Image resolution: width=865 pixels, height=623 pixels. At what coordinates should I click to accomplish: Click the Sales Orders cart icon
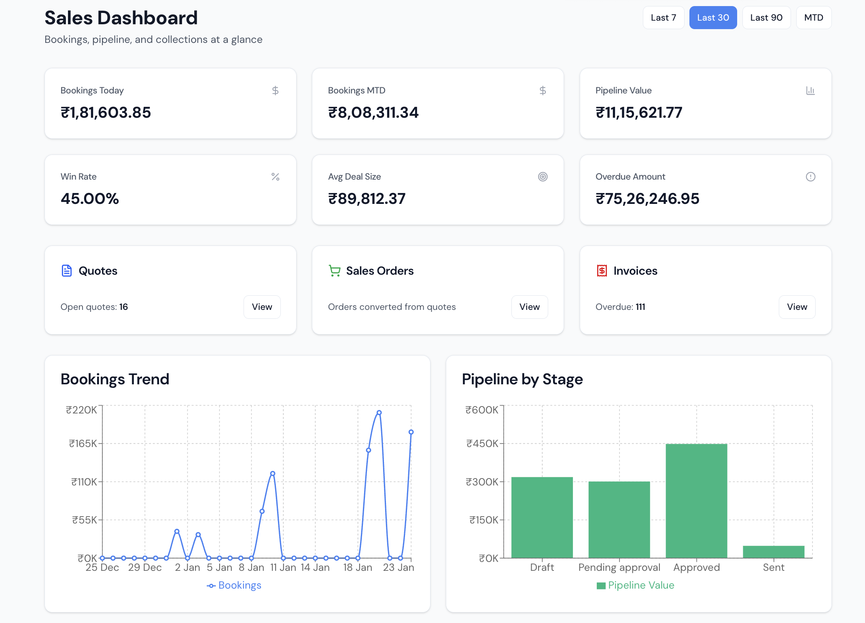(x=334, y=271)
